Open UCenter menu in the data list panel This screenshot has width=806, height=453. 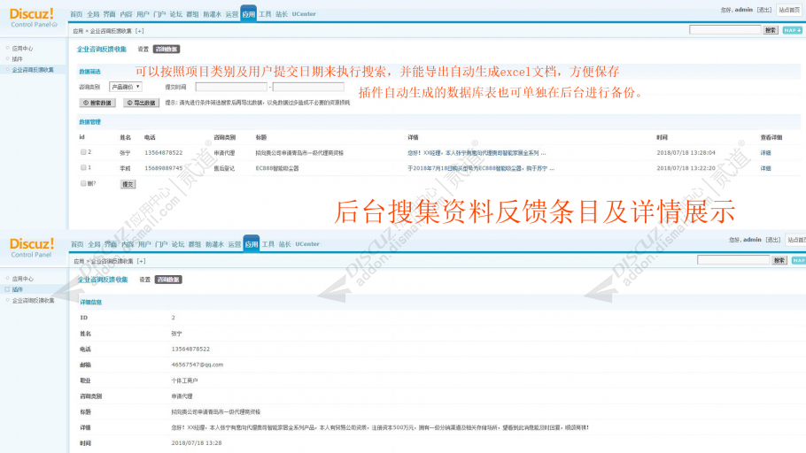pos(304,14)
